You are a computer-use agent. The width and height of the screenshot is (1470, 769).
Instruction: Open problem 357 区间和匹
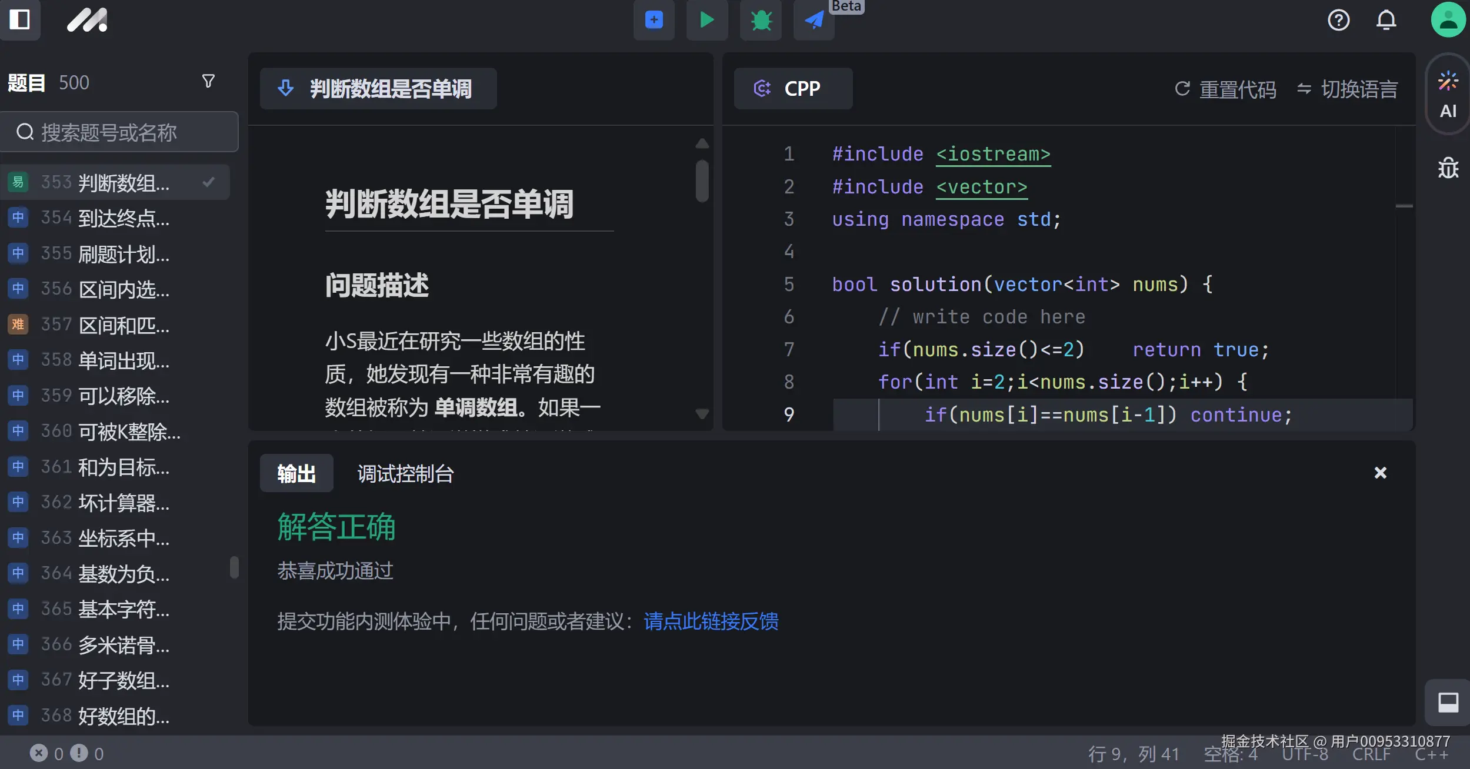tap(115, 325)
